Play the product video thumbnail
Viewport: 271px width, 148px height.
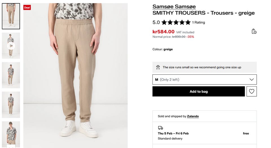pos(11,46)
